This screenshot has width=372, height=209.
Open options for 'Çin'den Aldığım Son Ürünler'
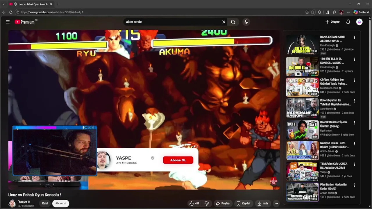click(354, 80)
